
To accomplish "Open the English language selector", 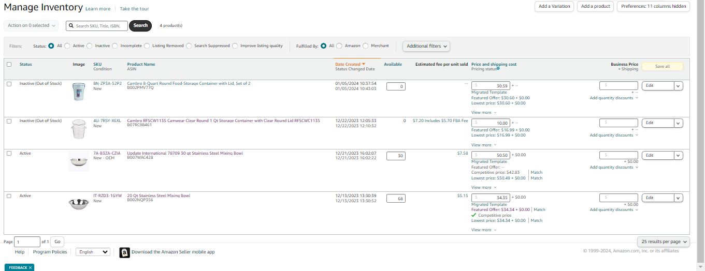I will [x=93, y=252].
